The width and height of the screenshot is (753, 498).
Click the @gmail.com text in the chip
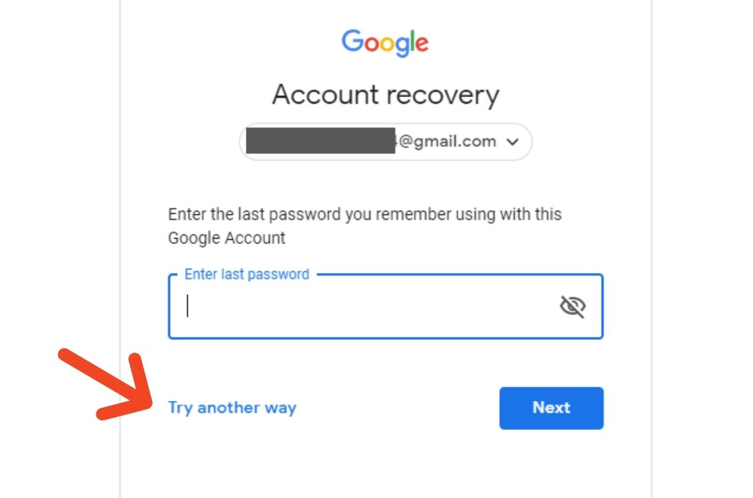point(447,141)
